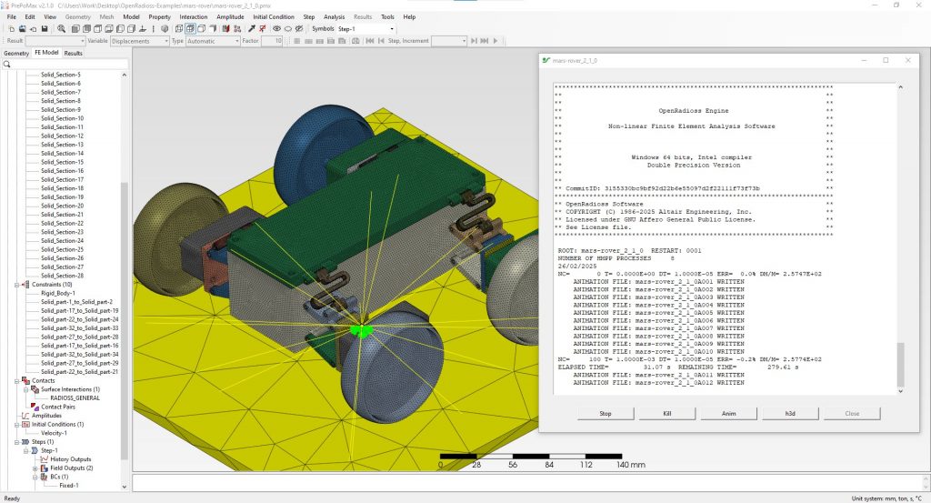Click the Save icon in the toolbar
Image resolution: width=931 pixels, height=503 pixels.
[45, 28]
